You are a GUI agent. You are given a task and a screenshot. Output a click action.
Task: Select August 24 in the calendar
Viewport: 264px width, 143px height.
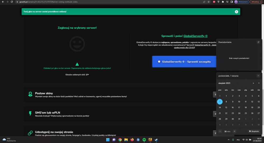click(x=239, y=113)
